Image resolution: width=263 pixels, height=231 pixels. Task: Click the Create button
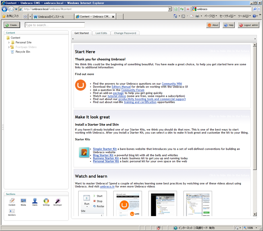[x=12, y=25]
